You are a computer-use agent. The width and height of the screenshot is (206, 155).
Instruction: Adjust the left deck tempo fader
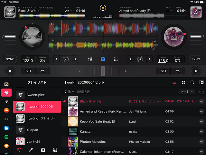[x=10, y=36]
